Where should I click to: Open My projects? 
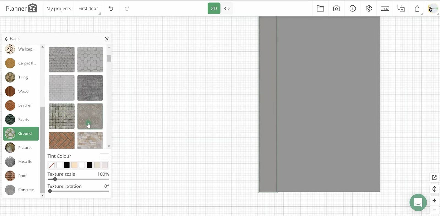coord(59,9)
